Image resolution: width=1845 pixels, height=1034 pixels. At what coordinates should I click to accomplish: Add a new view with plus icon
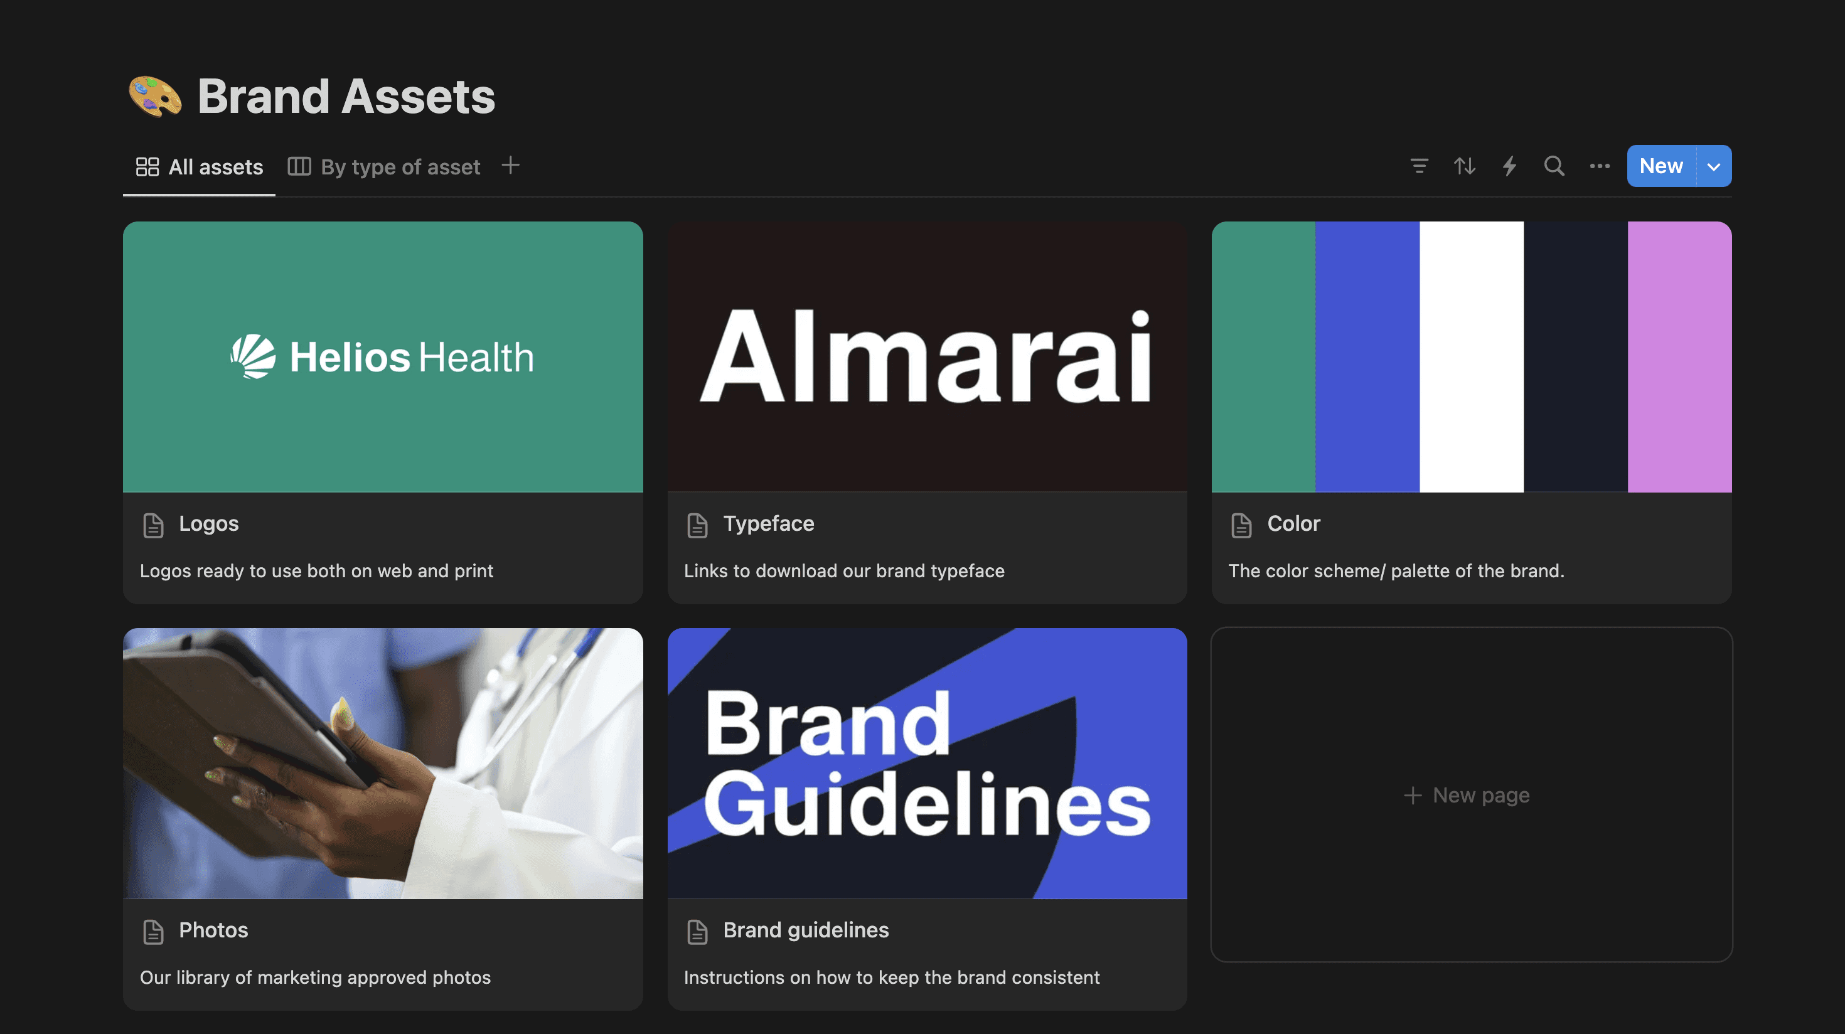(x=510, y=166)
